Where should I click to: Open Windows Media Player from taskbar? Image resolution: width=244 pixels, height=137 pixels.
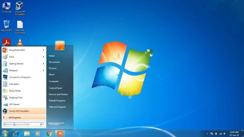[37, 134]
